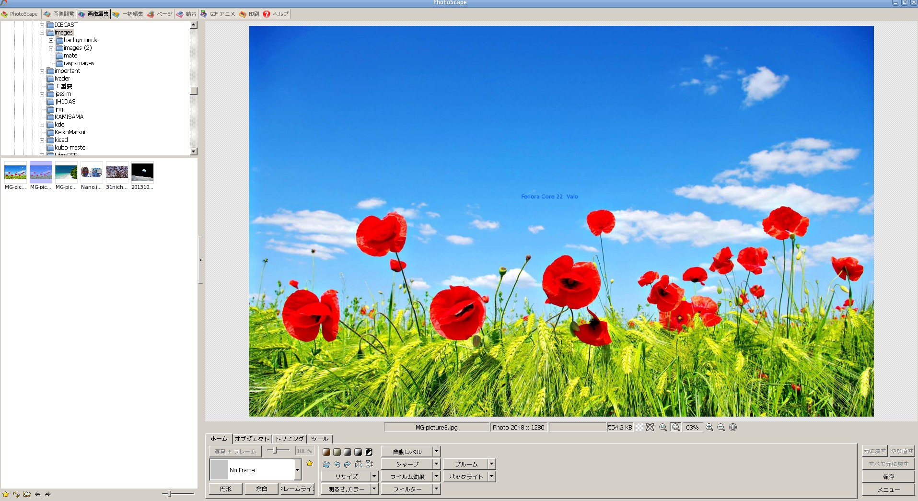Select the zoom out magnifier icon
Viewport: 918px width, 501px height.
click(721, 427)
